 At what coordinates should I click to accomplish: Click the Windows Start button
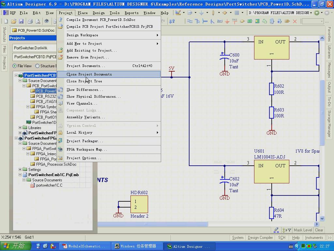pyautogui.click(x=15, y=246)
